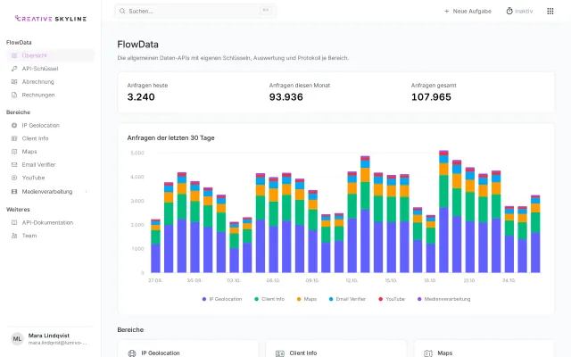Click the Inaktiv timer button
The width and height of the screenshot is (571, 357).
[519, 12]
